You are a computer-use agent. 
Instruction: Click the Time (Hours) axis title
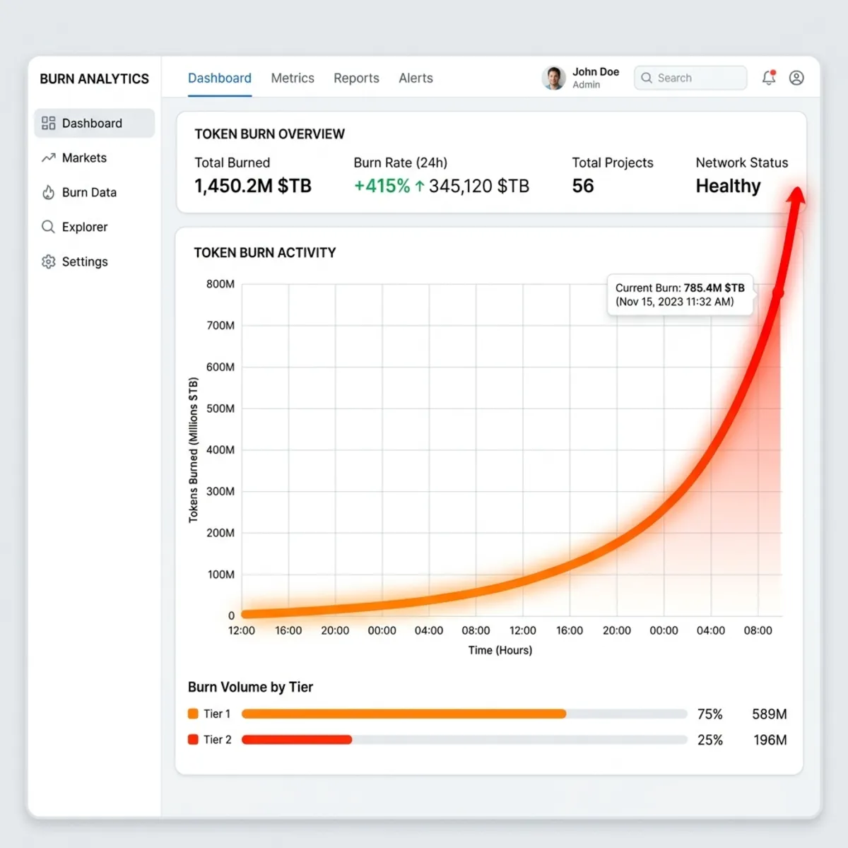[x=500, y=650]
